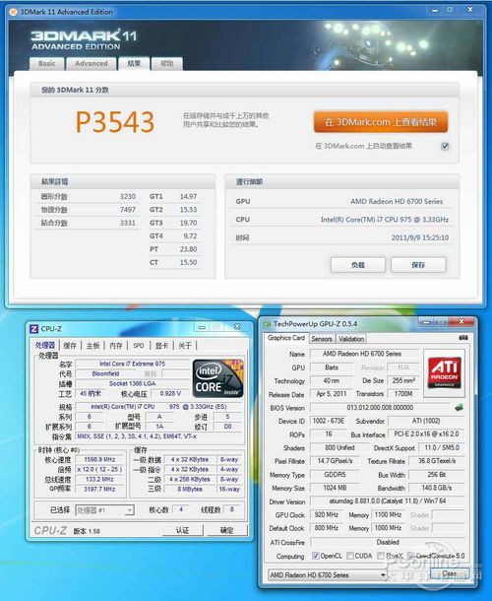Open the 显卡 tab in CPU-Z
Image resolution: width=492 pixels, height=601 pixels.
click(161, 346)
